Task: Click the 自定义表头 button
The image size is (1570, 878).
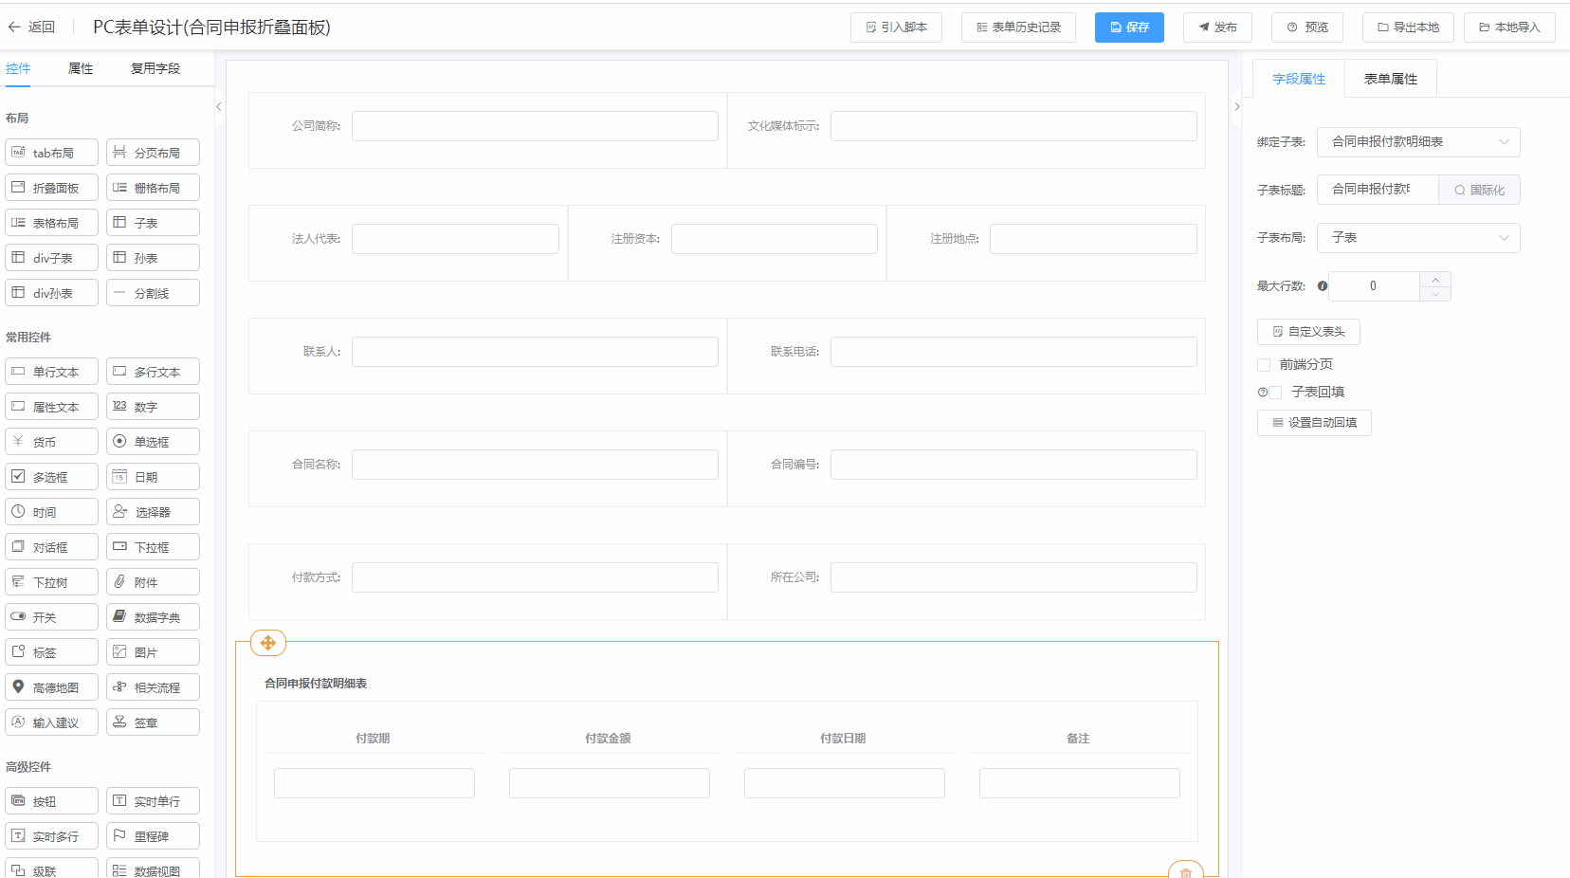Action: (1308, 332)
